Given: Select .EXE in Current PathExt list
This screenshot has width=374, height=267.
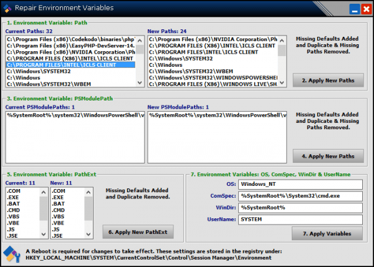Looking at the screenshot, I should (x=23, y=198).
